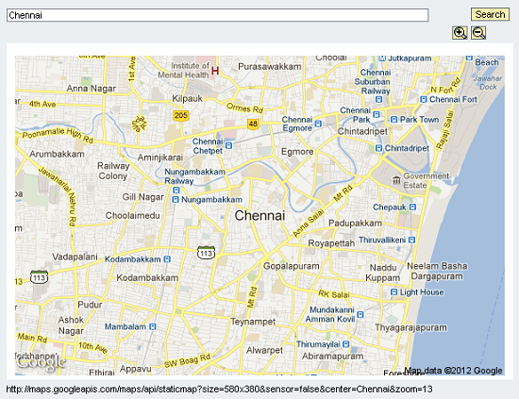Click the Chennai Park station icon
The image size is (519, 399).
click(376, 114)
